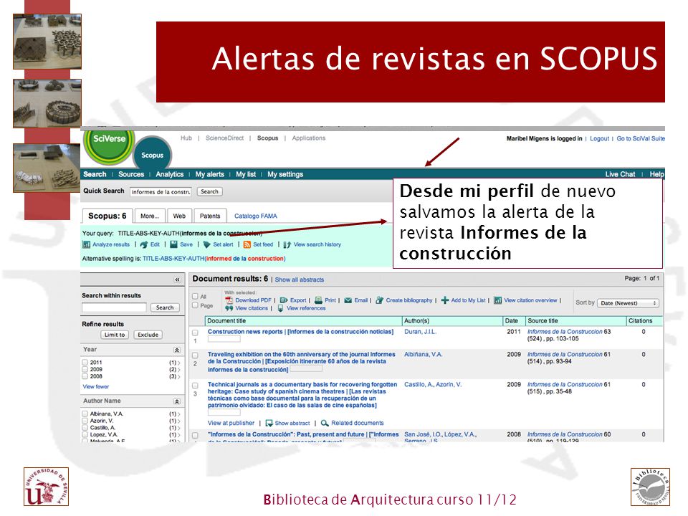Image resolution: width=688 pixels, height=516 pixels.
Task: Open the Analytics menu item
Action: (169, 174)
